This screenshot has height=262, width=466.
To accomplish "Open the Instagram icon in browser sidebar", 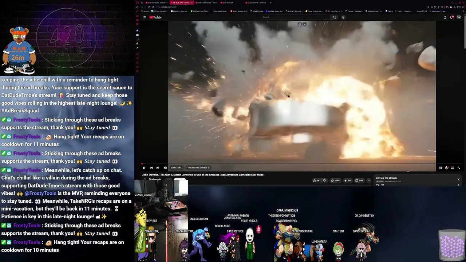I will pyautogui.click(x=137, y=39).
